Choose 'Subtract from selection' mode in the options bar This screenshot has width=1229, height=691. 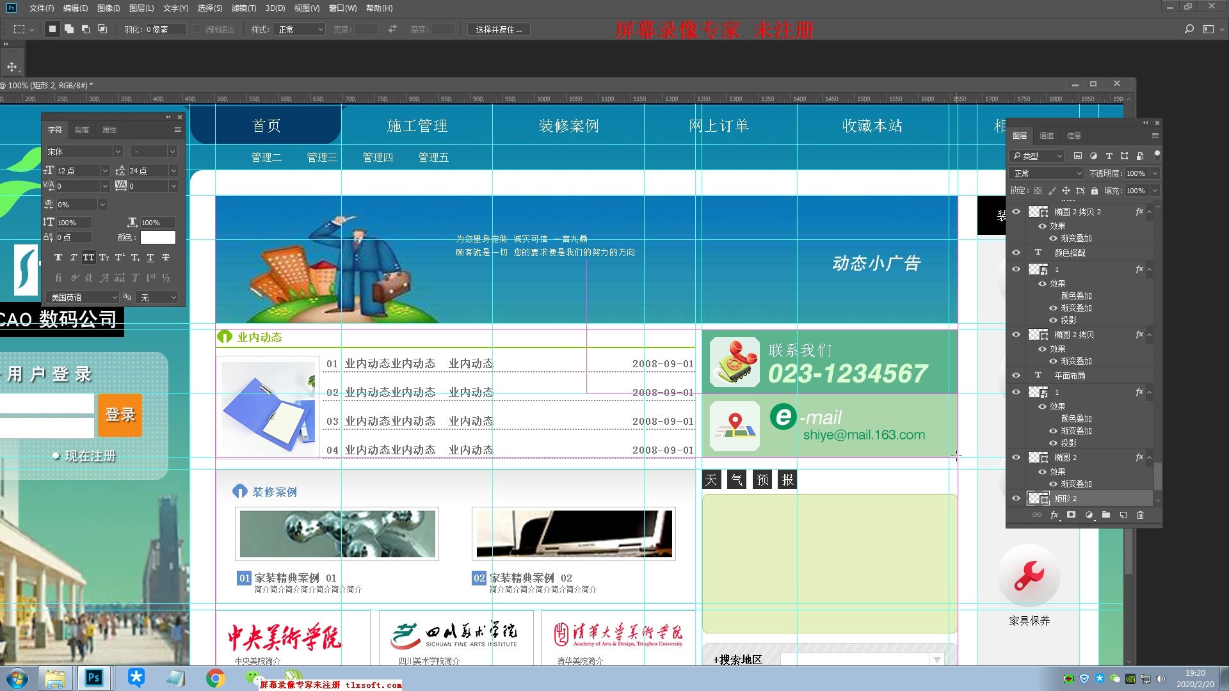pyautogui.click(x=86, y=29)
